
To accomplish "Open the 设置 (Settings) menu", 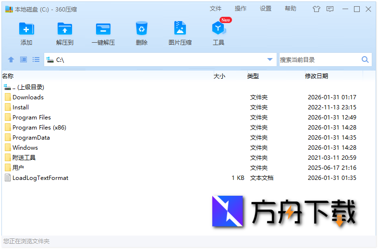I will click(266, 9).
